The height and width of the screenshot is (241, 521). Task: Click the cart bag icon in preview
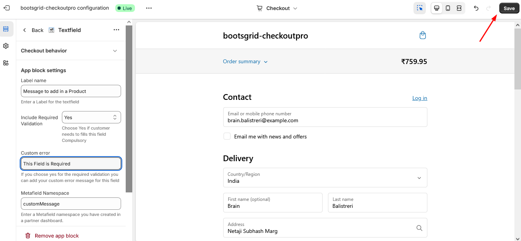tap(423, 35)
